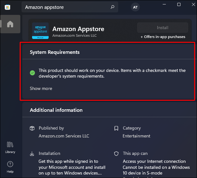197x178 pixels.
Task: Click the Amazon Appstore app logo
Action: point(40,31)
